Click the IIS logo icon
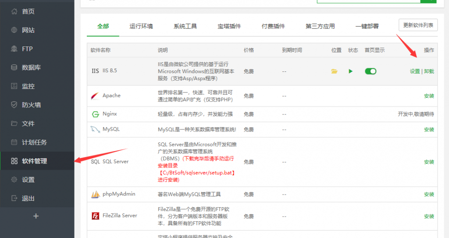This screenshot has height=238, width=449. (x=95, y=71)
